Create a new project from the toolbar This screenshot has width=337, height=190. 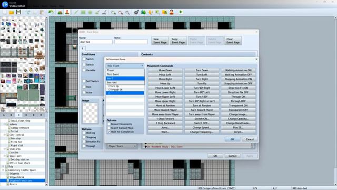(x=5, y=12)
